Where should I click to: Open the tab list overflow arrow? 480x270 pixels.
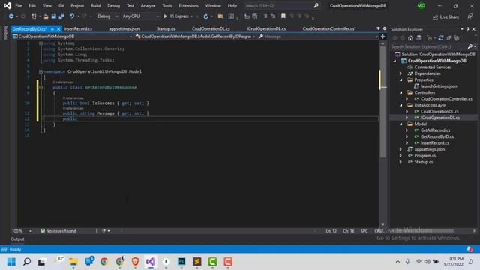click(x=378, y=28)
